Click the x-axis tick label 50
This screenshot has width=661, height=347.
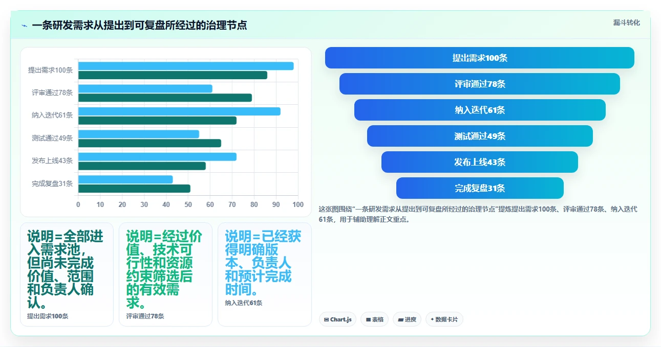click(188, 204)
